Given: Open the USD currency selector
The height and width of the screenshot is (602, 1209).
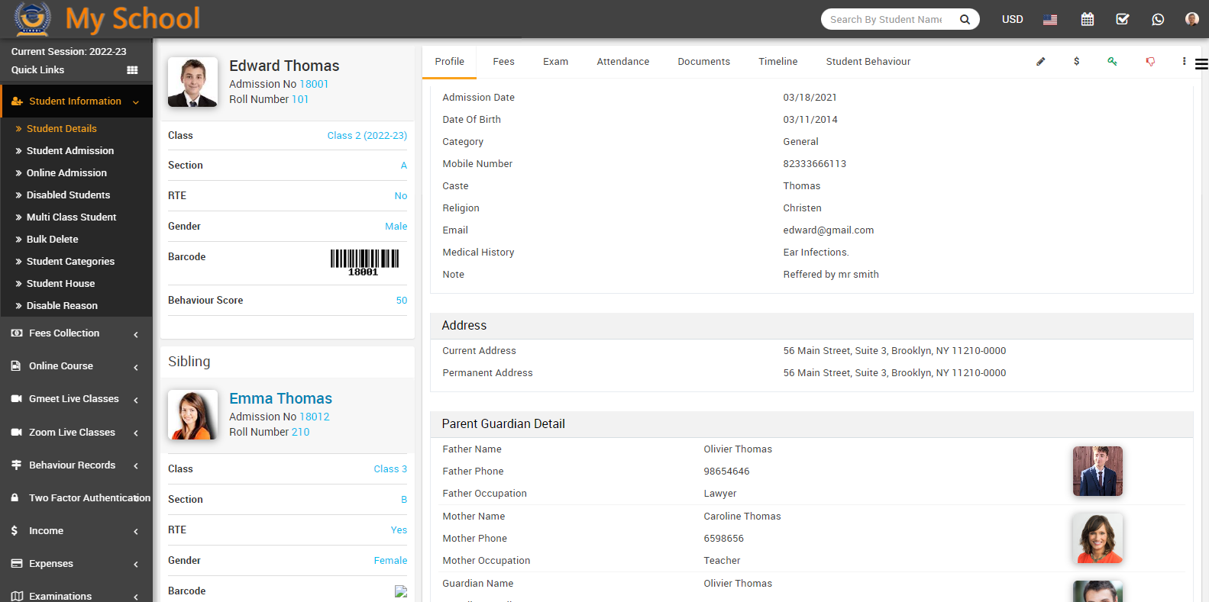Looking at the screenshot, I should (x=1012, y=19).
